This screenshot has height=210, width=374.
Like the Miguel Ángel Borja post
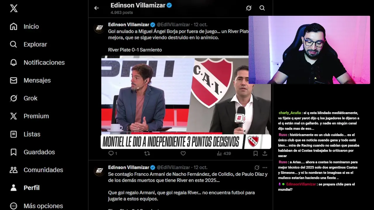[183, 153]
